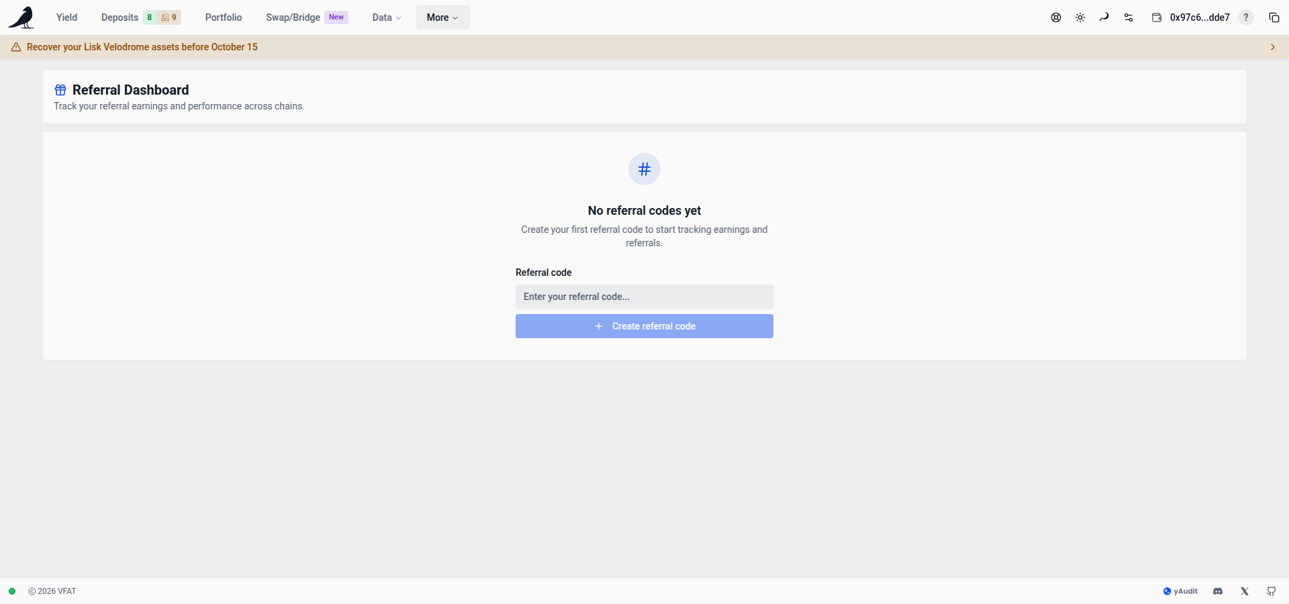This screenshot has width=1289, height=604.
Task: Toggle the sun theme icon
Action: [x=1080, y=17]
